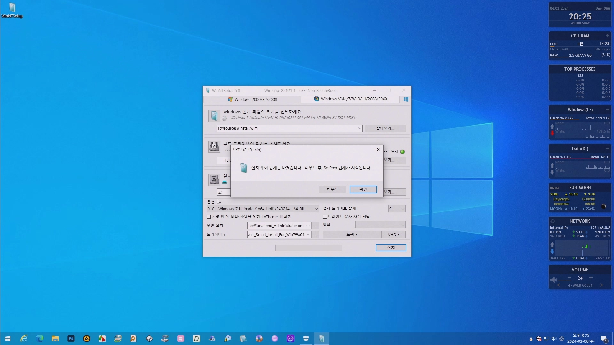
Task: Launch Photoshop from the taskbar
Action: (x=71, y=339)
